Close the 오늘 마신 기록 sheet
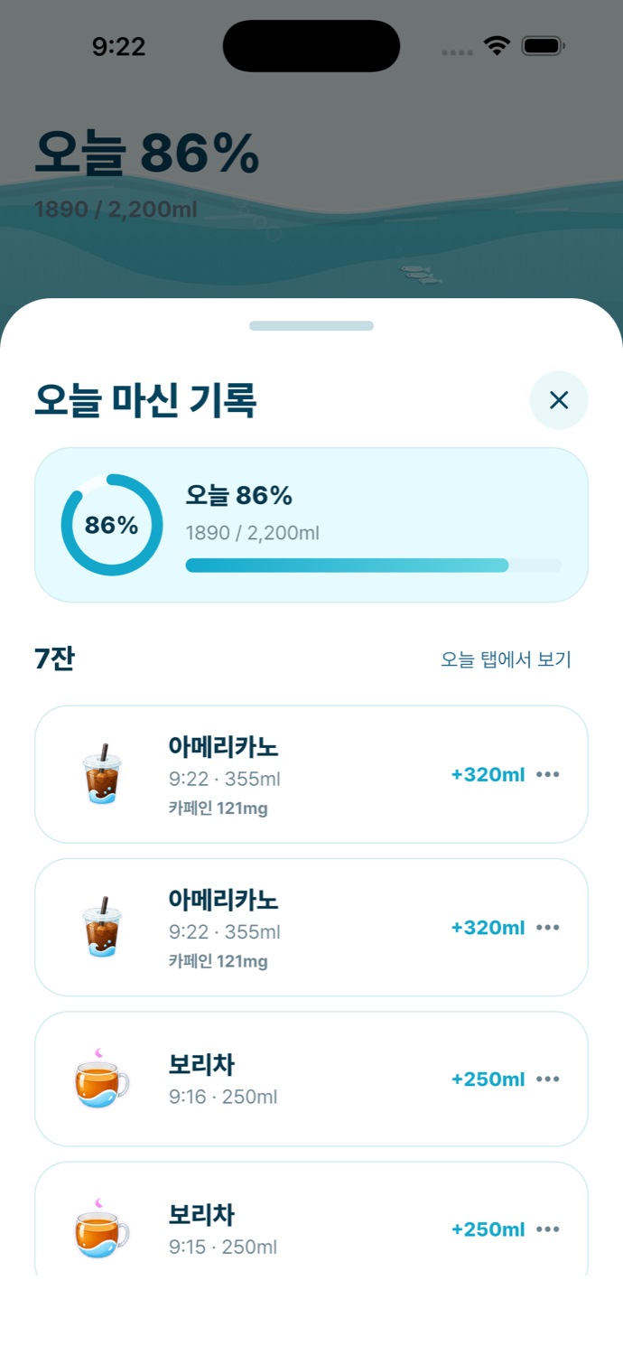The height and width of the screenshot is (1355, 623). [x=559, y=400]
